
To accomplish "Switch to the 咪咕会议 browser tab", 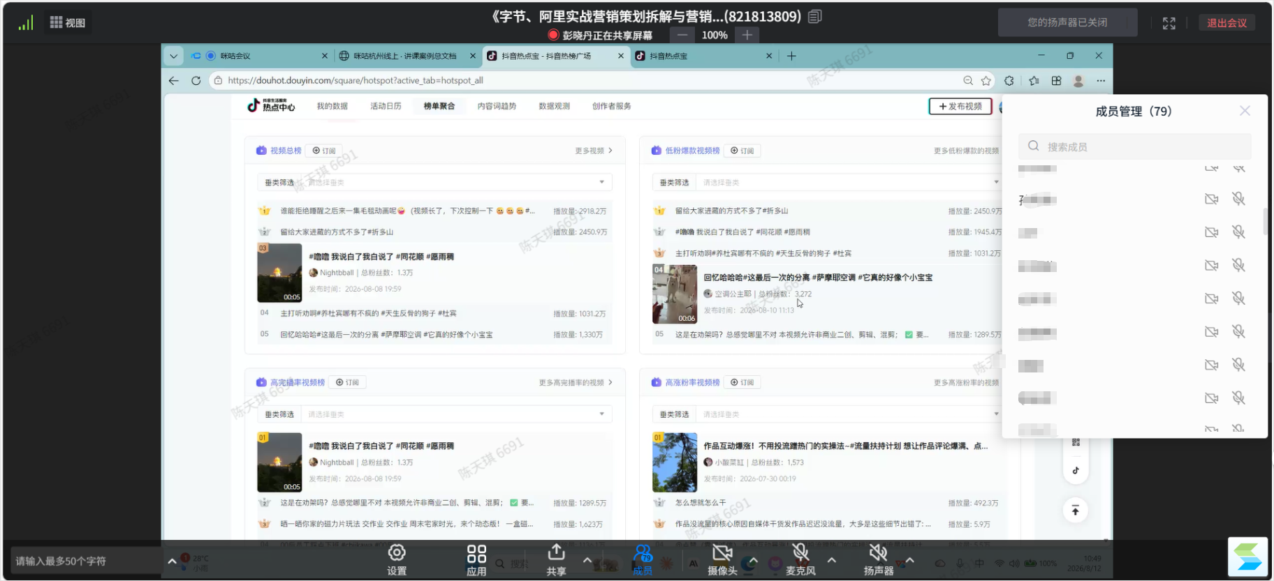I will click(x=258, y=56).
